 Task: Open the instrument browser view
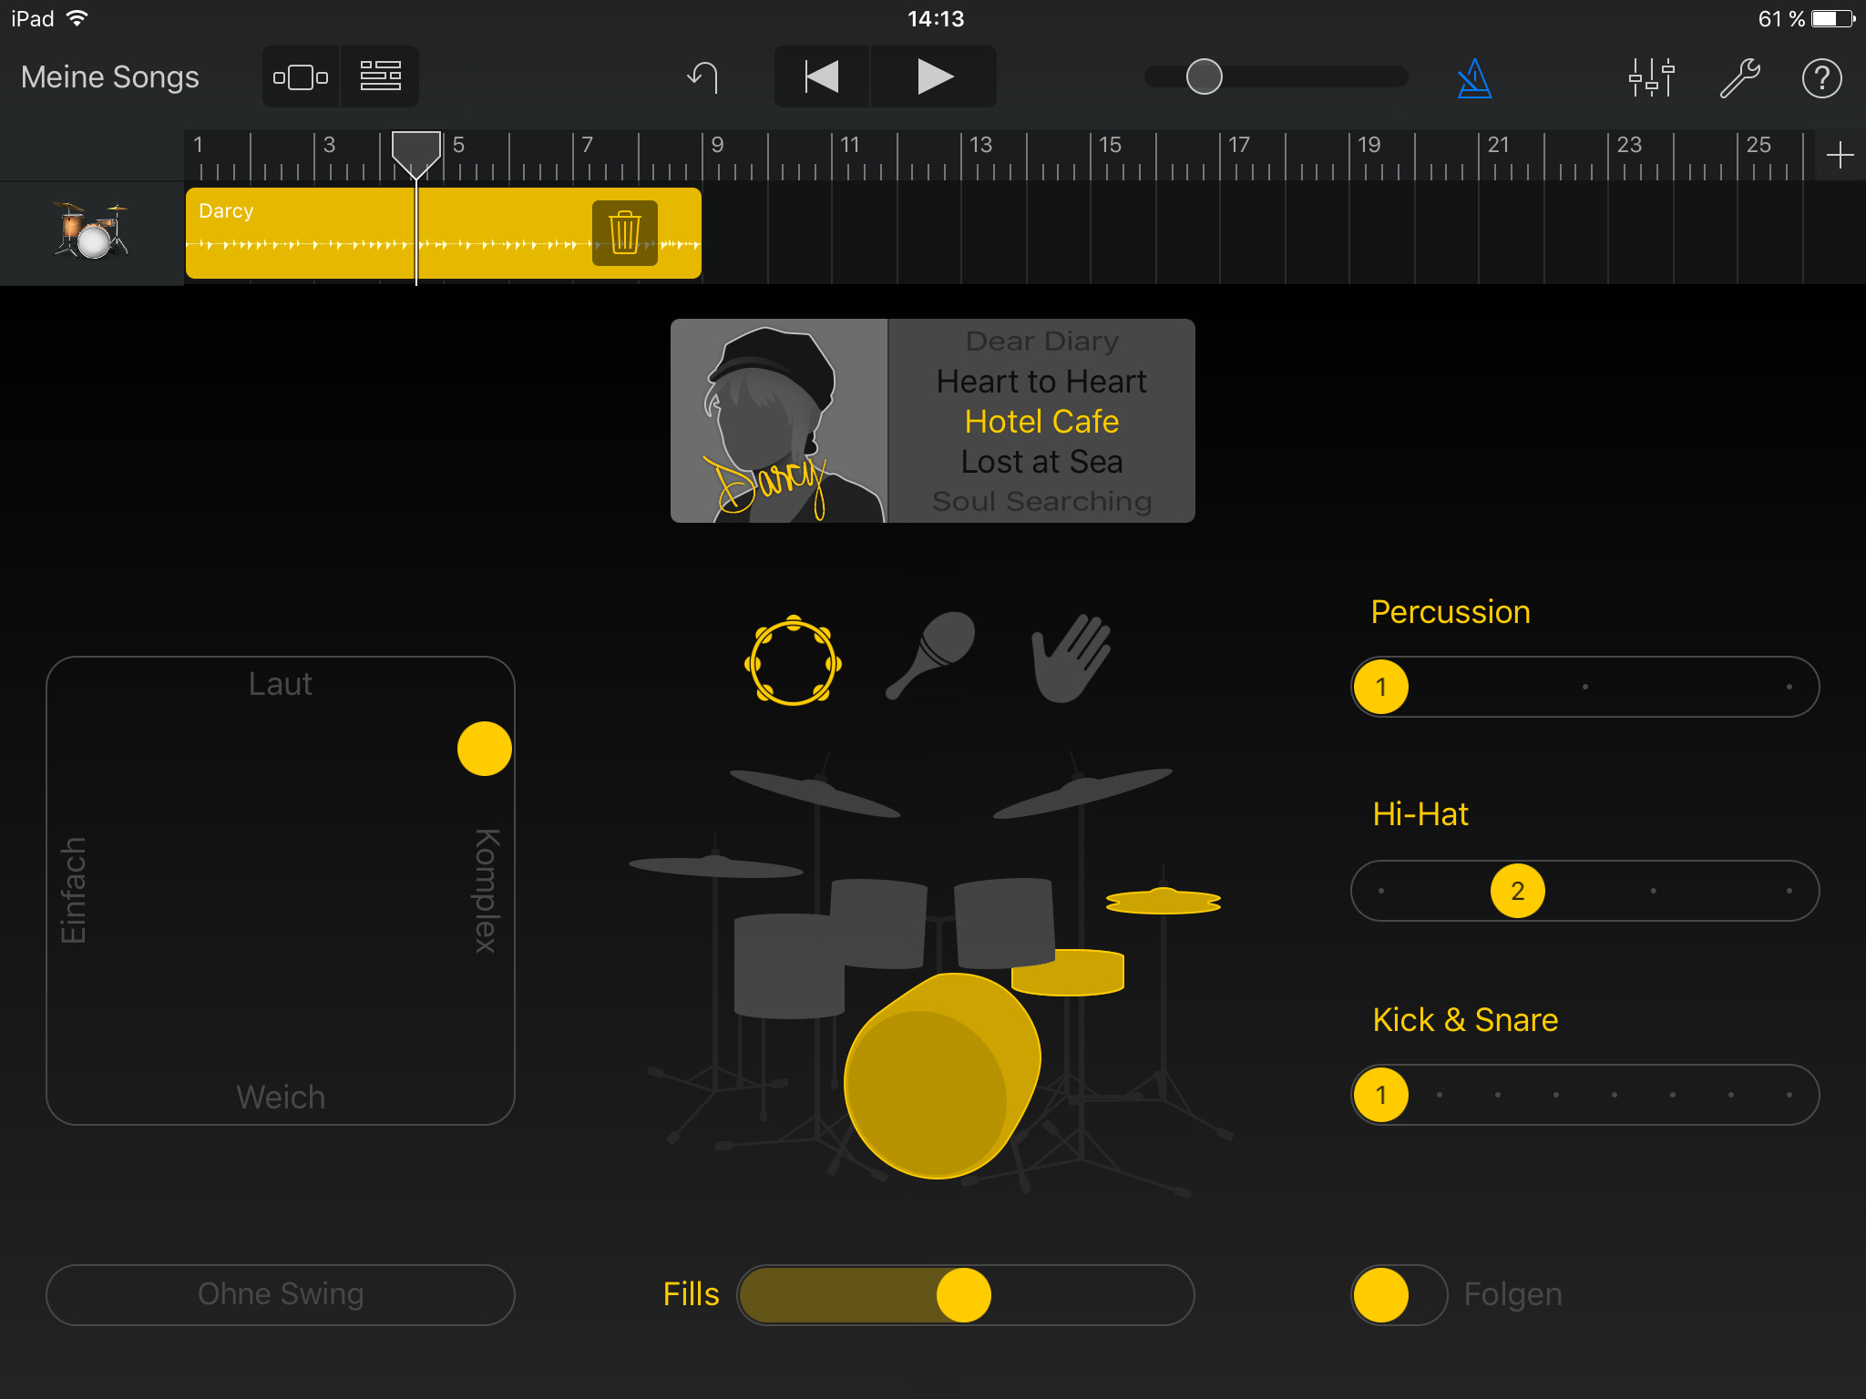tap(301, 77)
